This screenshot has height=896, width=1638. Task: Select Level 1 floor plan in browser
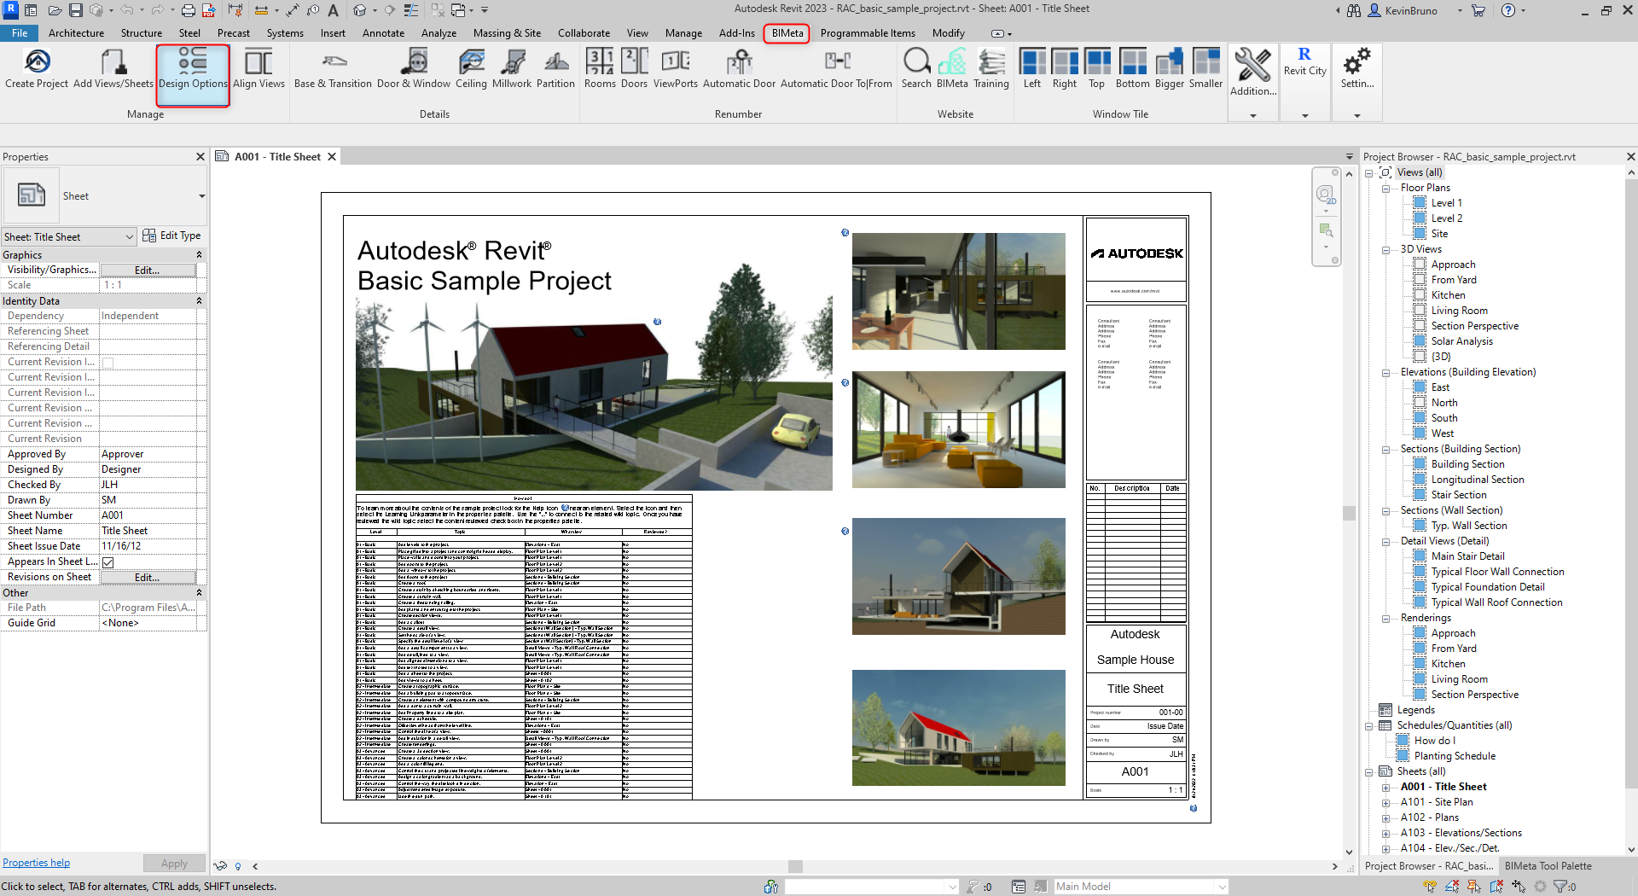click(x=1446, y=203)
